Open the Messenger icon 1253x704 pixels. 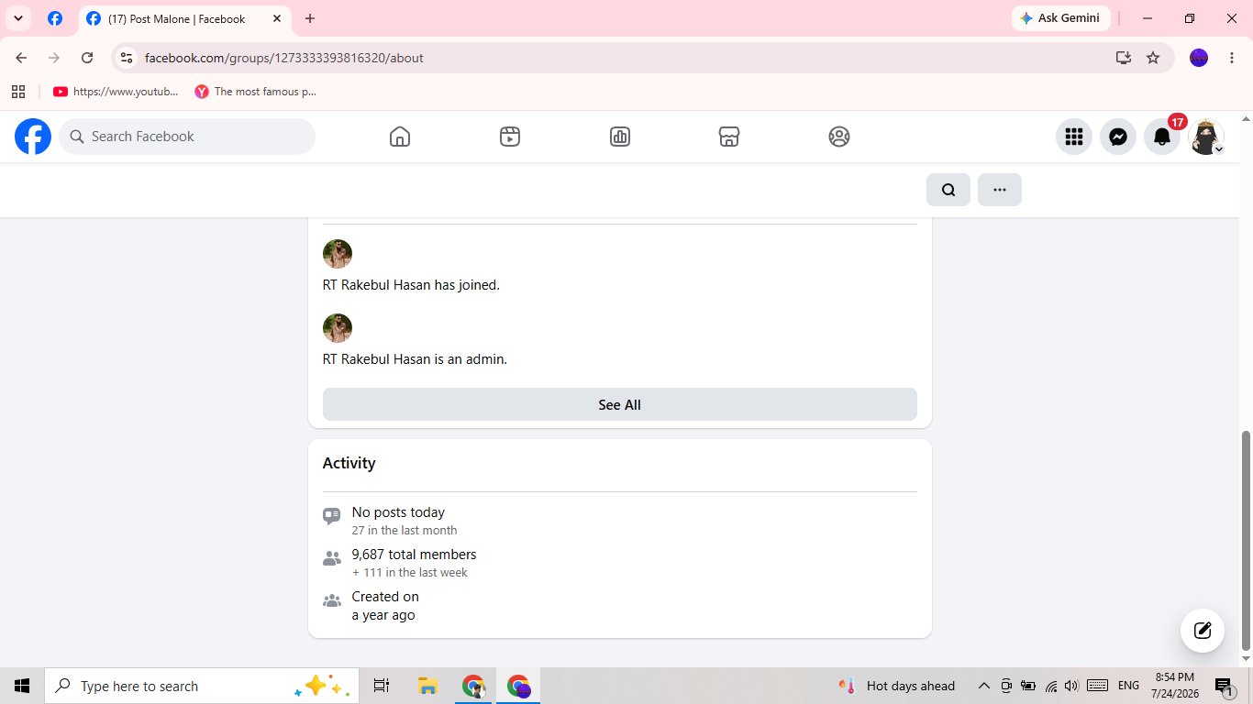[x=1118, y=137]
